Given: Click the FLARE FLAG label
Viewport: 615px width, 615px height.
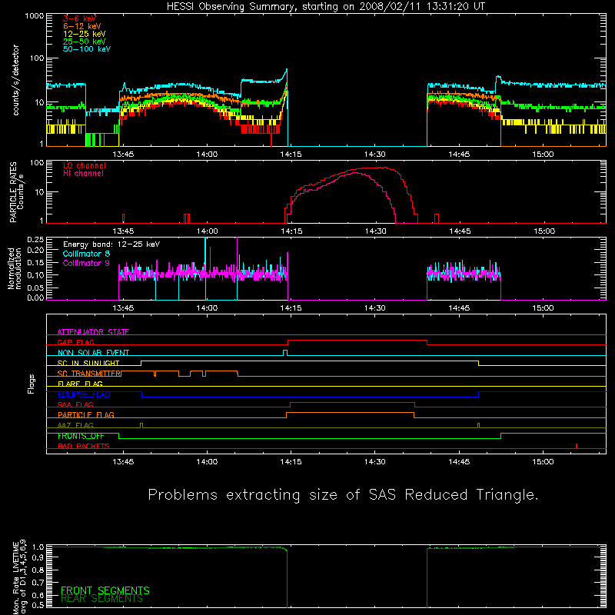Looking at the screenshot, I should click(x=80, y=384).
